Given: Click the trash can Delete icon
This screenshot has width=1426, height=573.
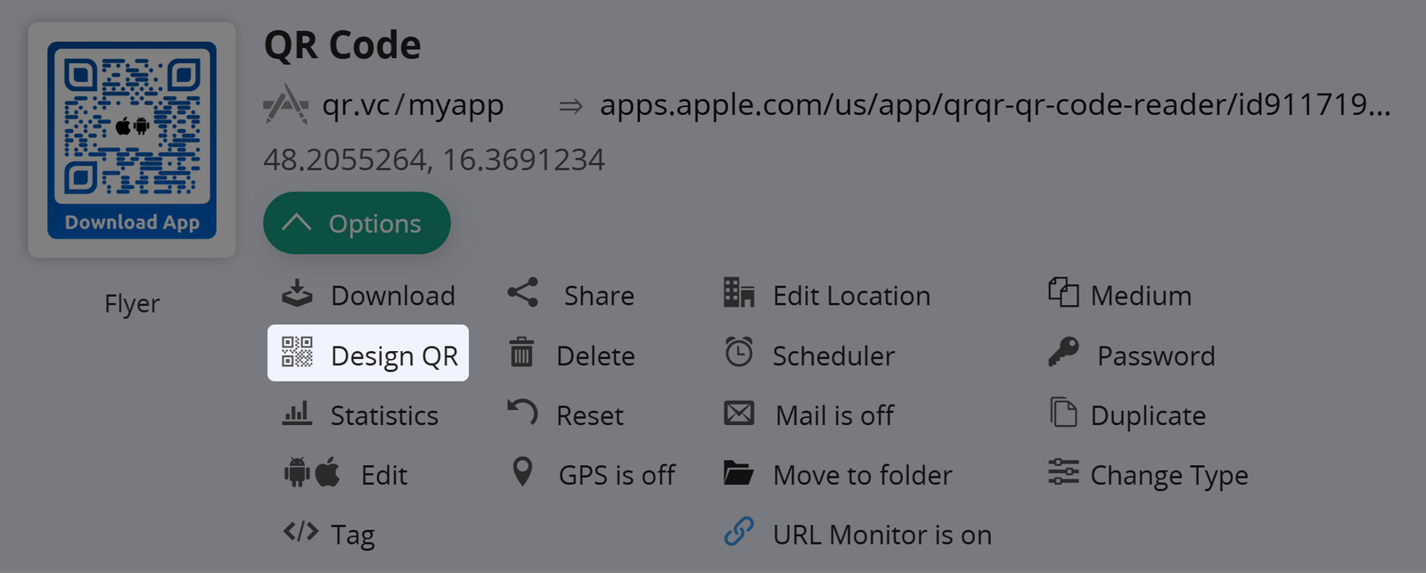Looking at the screenshot, I should (521, 353).
